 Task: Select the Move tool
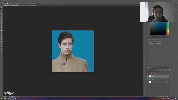(1, 7)
